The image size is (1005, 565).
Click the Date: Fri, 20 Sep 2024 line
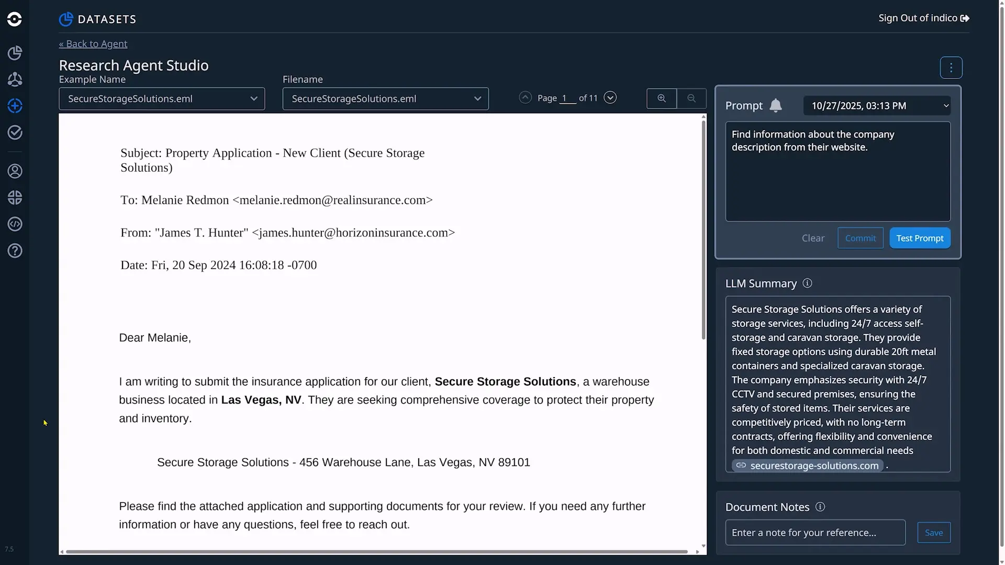[x=218, y=265]
